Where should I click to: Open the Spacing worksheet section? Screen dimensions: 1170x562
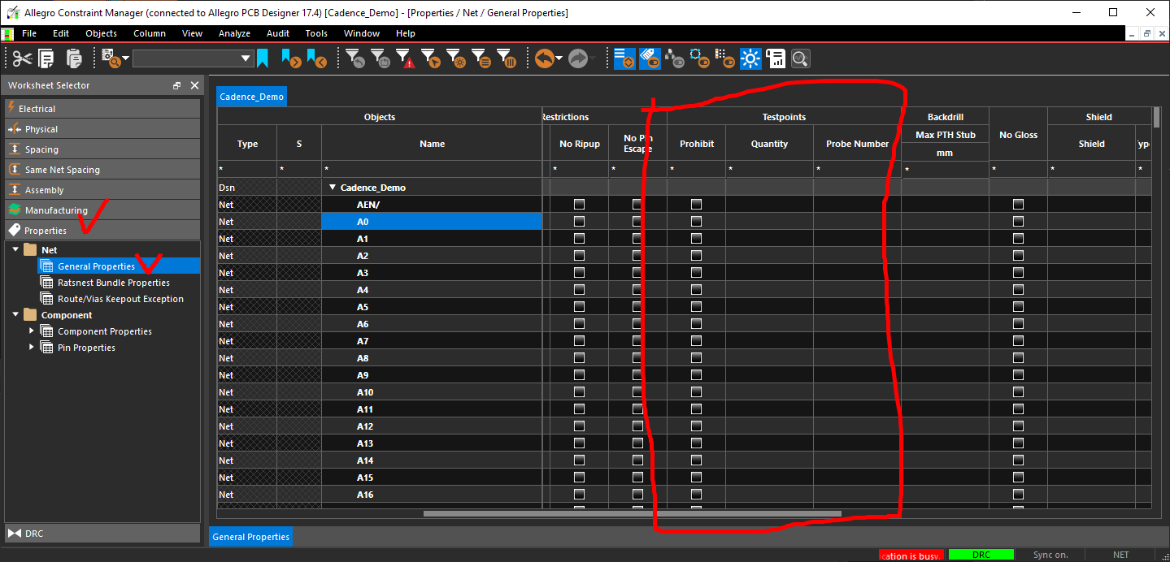pos(102,149)
